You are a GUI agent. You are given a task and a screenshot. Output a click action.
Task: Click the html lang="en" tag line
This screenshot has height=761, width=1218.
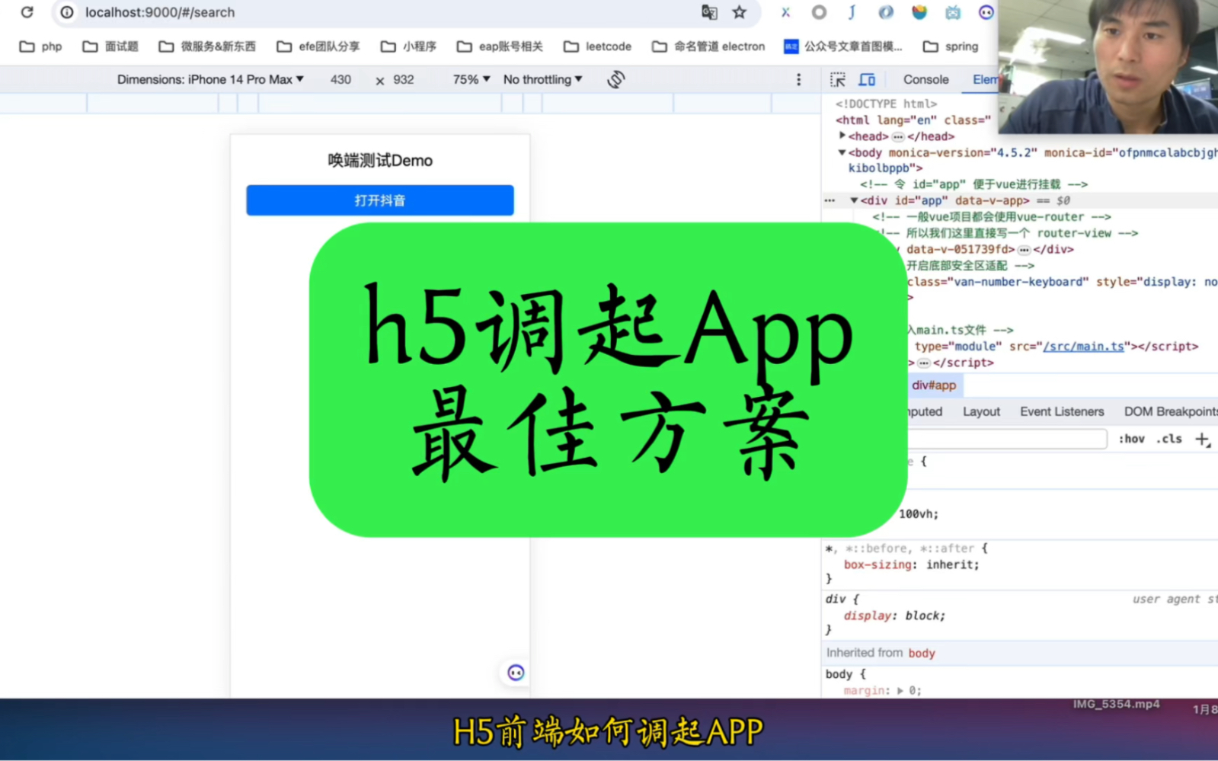[913, 120]
